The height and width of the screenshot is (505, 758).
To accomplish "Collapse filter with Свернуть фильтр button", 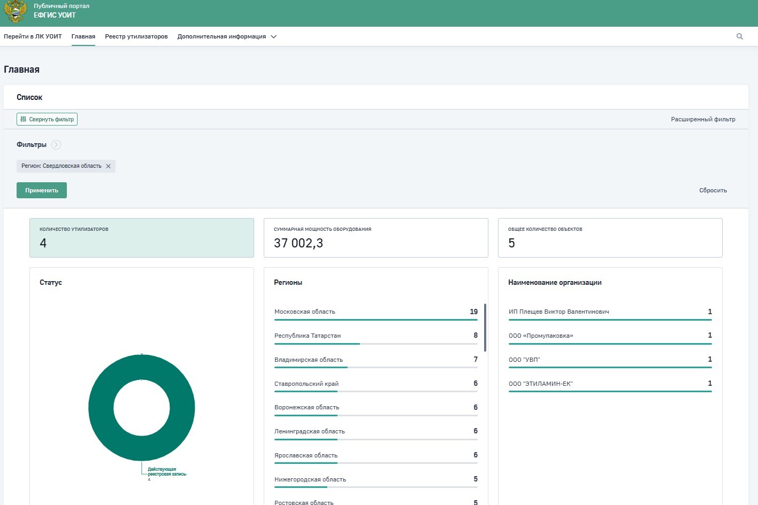I will coord(47,119).
